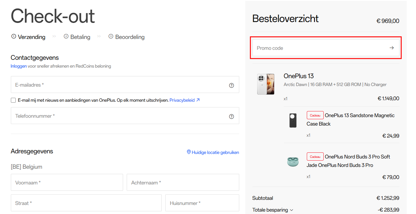Click the [BE] Belgium country text

(x=27, y=167)
